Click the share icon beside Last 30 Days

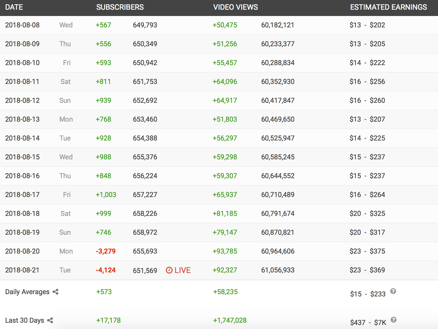coord(50,320)
